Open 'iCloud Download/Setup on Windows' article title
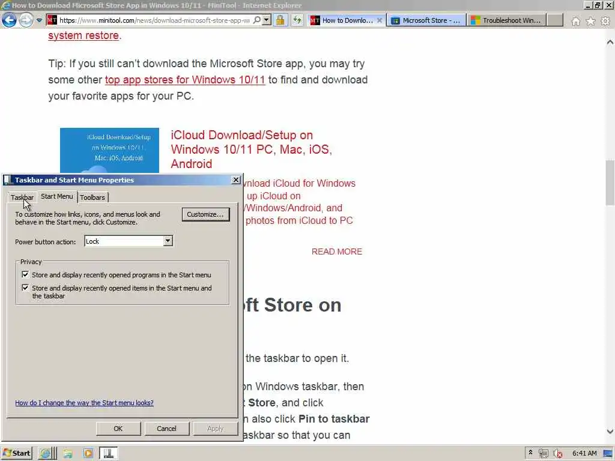The height and width of the screenshot is (461, 615). (x=252, y=149)
